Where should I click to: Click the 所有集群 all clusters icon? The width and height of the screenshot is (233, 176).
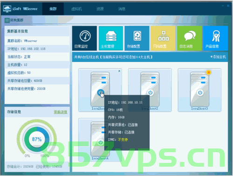pos(7,20)
